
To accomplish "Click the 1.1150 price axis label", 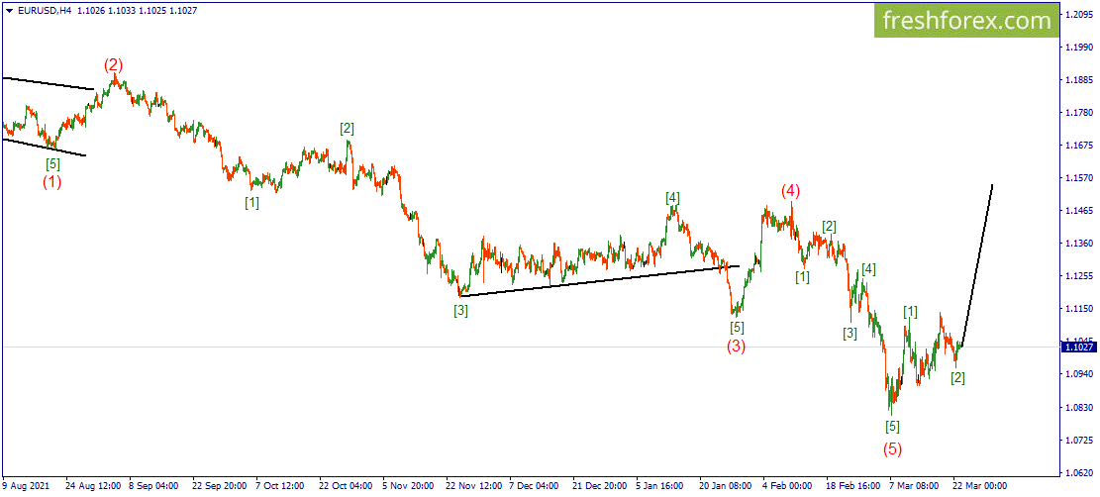I will (1079, 308).
